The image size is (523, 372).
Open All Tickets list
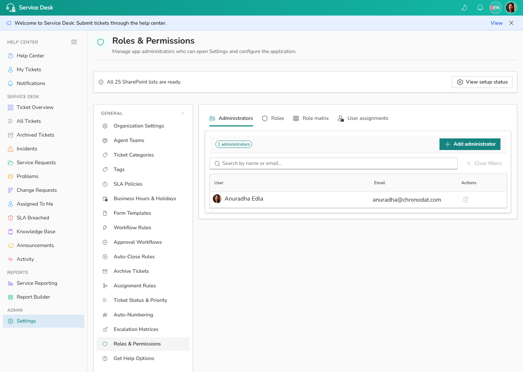click(x=44, y=121)
